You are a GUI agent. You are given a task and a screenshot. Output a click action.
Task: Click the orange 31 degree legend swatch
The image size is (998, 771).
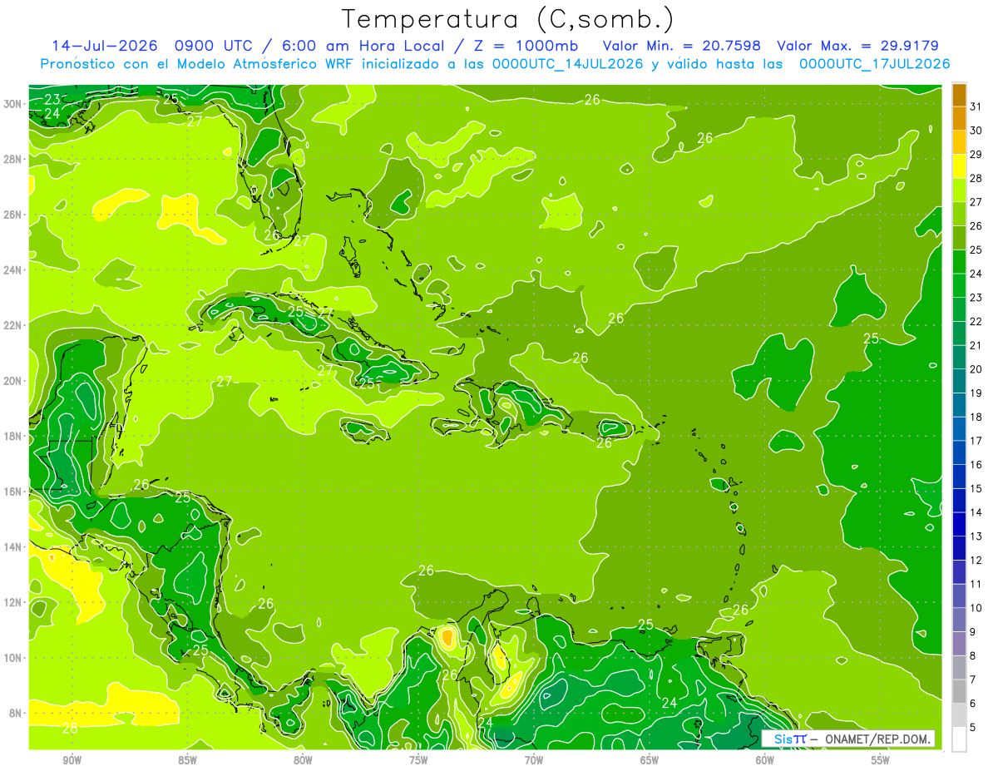[959, 95]
